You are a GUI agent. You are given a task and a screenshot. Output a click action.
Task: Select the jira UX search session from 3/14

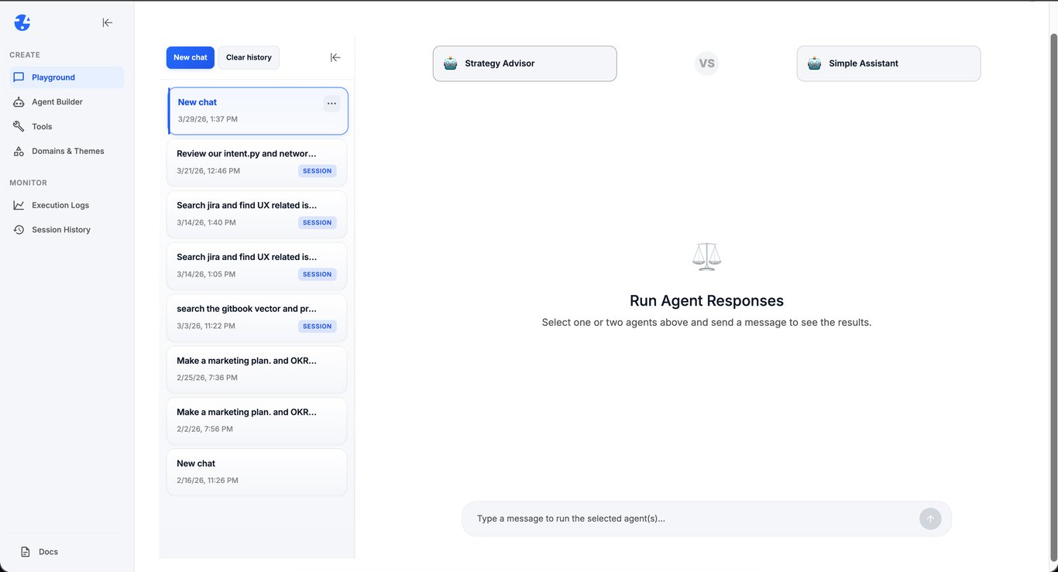click(256, 213)
